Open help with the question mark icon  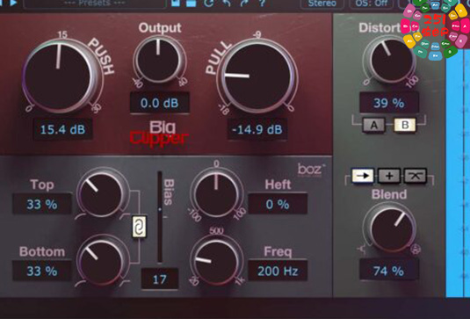pyautogui.click(x=262, y=4)
